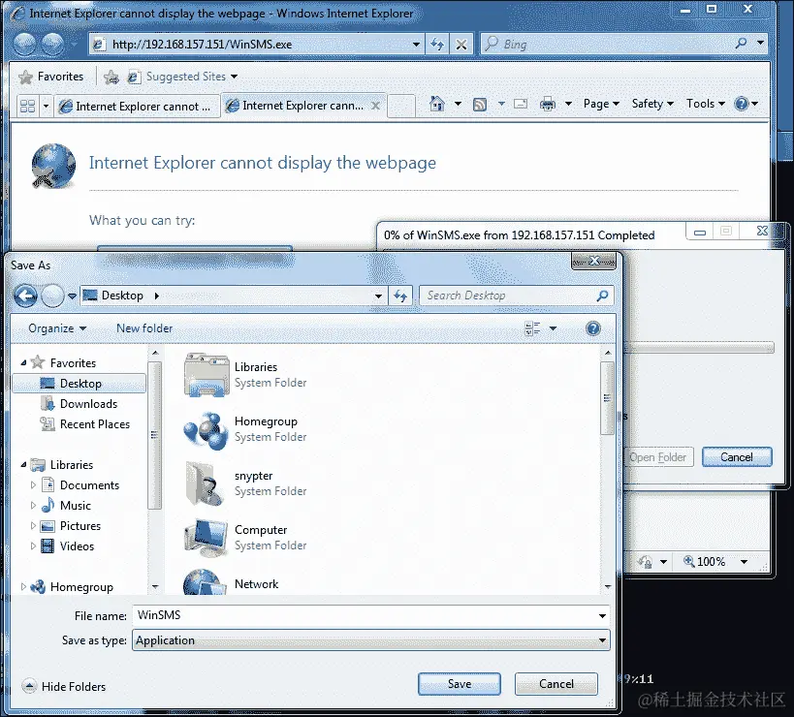Viewport: 794px width, 717px height.
Task: Switch to first Internet Explorer cannot tab
Action: click(138, 107)
